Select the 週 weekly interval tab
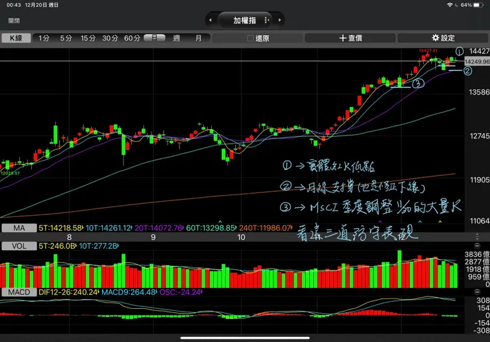490x342 pixels. click(x=177, y=38)
